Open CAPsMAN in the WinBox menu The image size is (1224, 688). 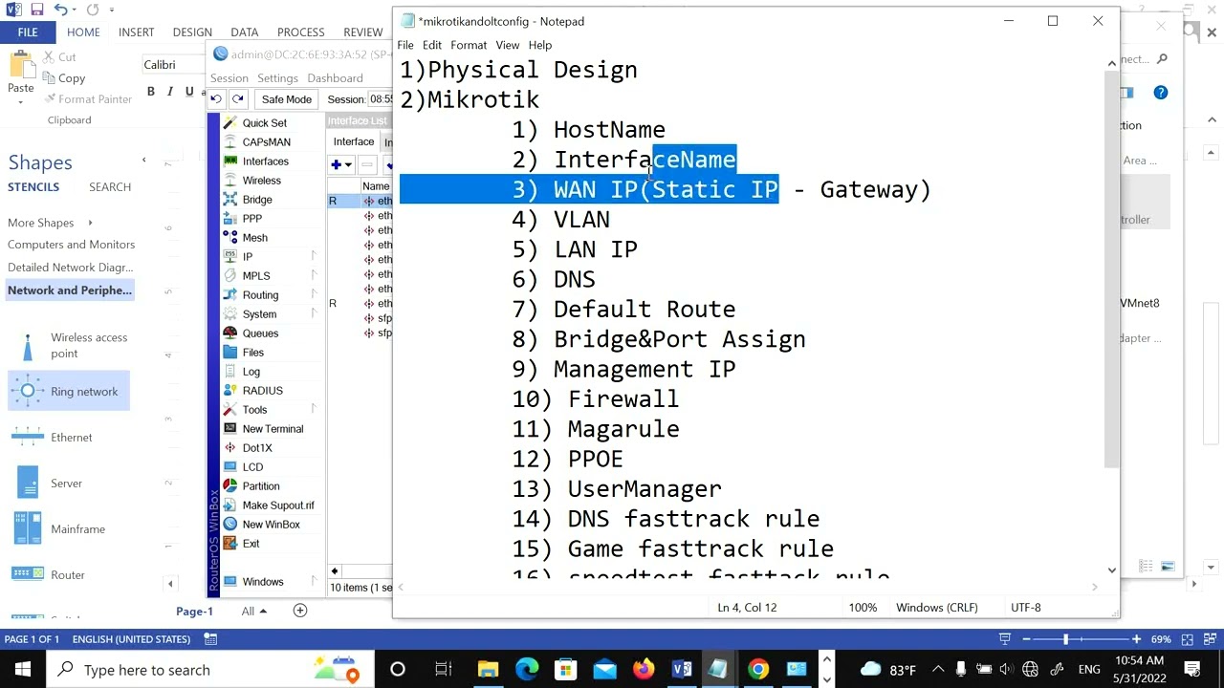tap(266, 142)
